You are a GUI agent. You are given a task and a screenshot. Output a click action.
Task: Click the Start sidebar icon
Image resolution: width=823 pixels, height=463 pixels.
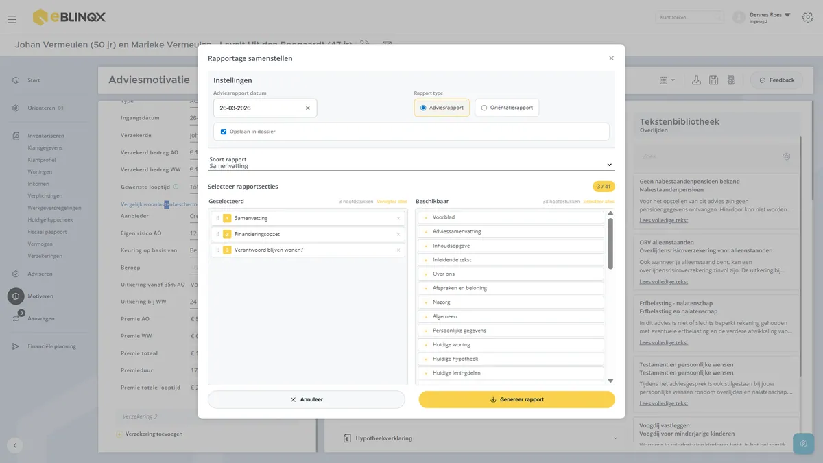[16, 80]
